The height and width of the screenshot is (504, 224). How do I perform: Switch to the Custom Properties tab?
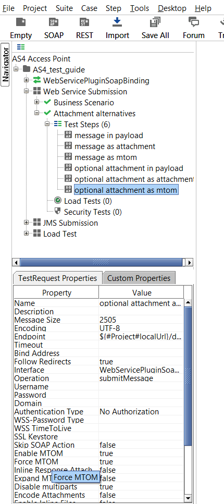pyautogui.click(x=139, y=278)
